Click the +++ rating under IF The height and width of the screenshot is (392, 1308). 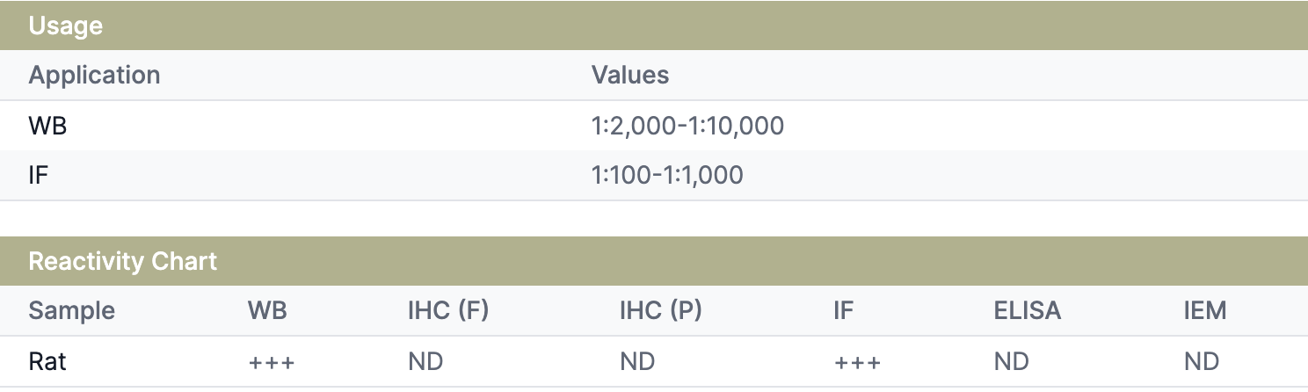pyautogui.click(x=856, y=362)
